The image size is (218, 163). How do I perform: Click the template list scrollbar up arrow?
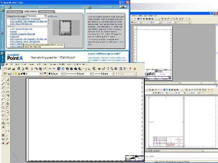(x=48, y=20)
